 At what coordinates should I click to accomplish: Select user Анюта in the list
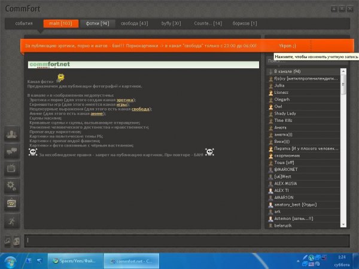tap(304, 128)
